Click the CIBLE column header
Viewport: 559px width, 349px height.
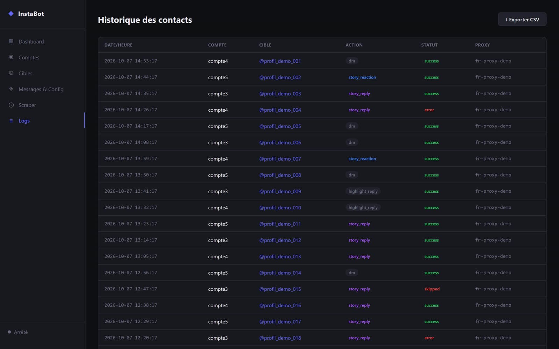265,45
